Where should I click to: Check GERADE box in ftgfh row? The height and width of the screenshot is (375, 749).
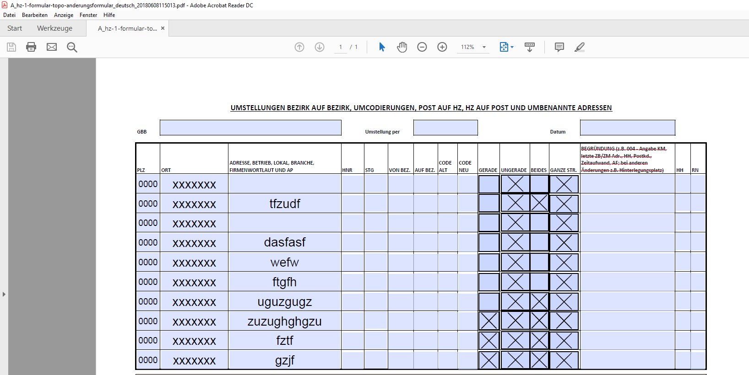(489, 282)
